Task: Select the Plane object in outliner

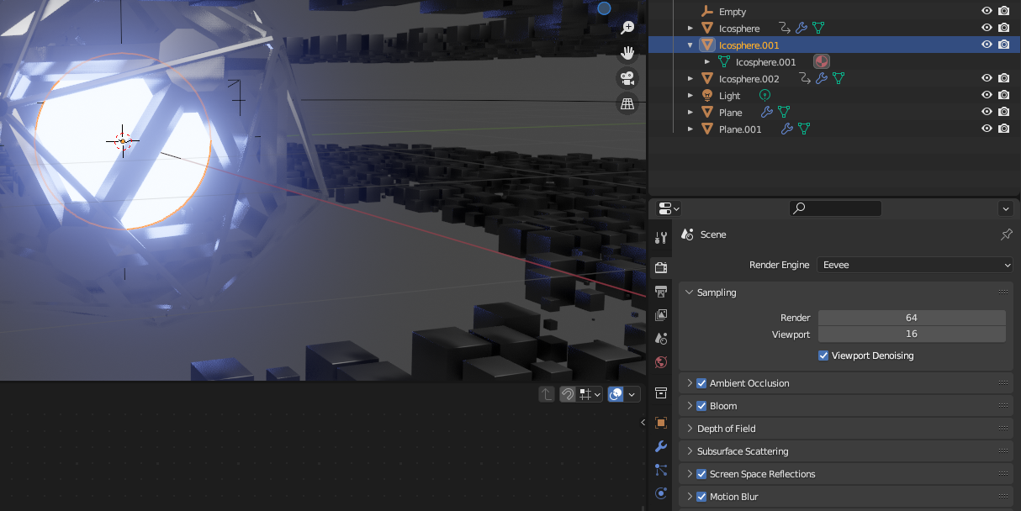Action: (731, 113)
